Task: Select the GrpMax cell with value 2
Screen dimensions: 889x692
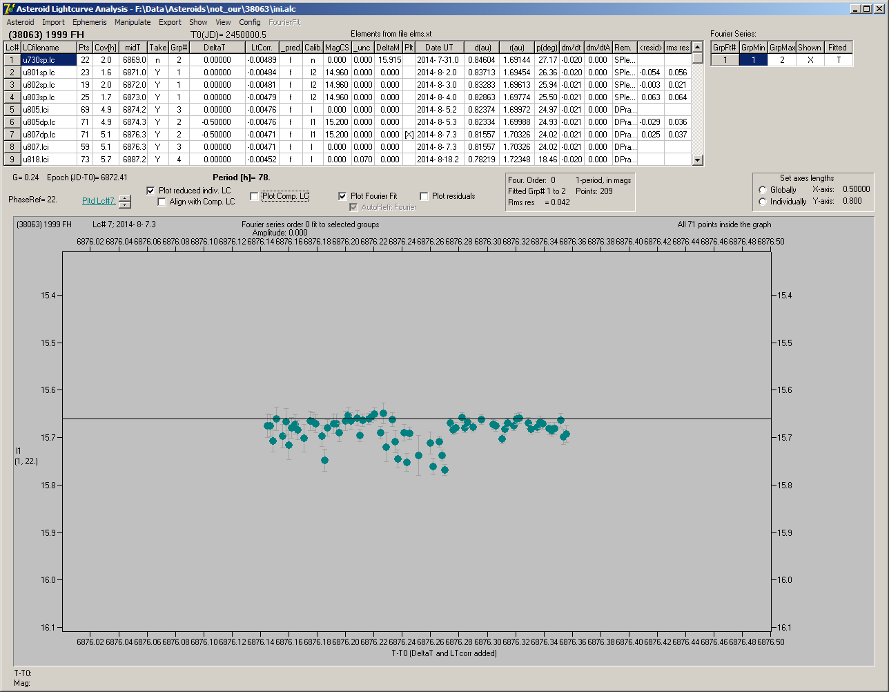Action: coord(782,60)
